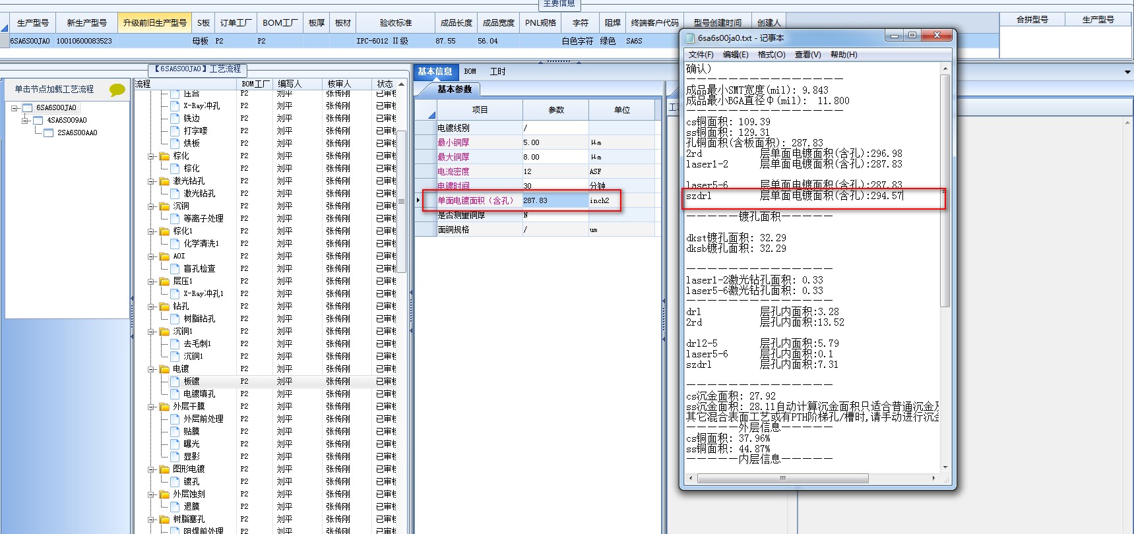Click the document icon of X-Ray冲孔
Screen dimensions: 1134x534
point(175,106)
